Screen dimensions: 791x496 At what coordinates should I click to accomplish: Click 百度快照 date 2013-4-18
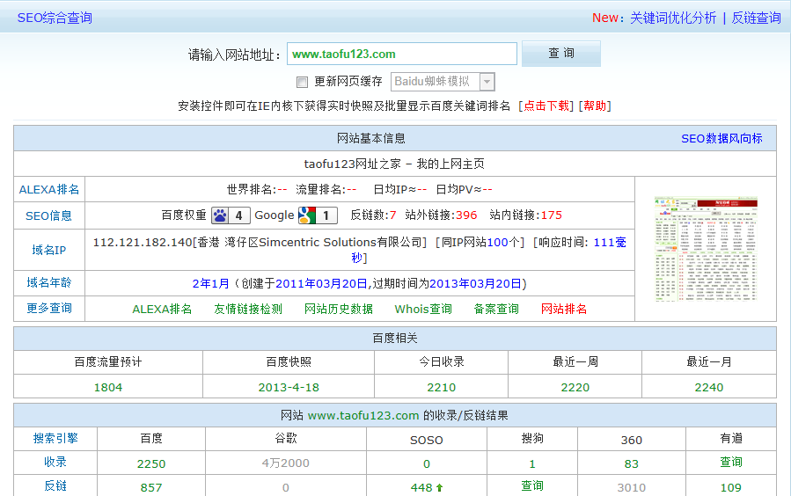click(289, 388)
